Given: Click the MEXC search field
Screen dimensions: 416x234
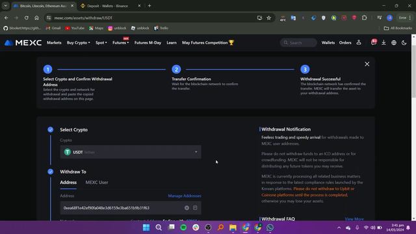Looking at the screenshot, I should pyautogui.click(x=298, y=42).
